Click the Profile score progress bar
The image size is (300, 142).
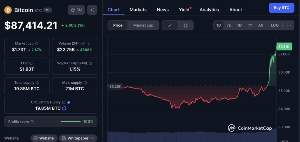click(70, 122)
